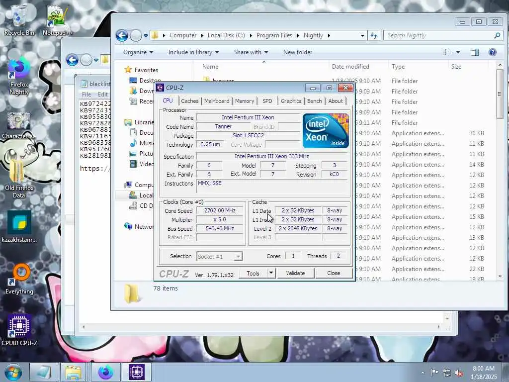This screenshot has width=509, height=382.
Task: Open the Share with dropdown
Action: coord(251,52)
